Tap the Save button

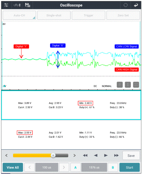tap(131, 156)
